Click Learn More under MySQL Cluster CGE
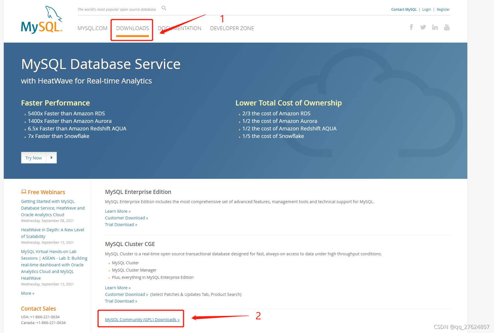The width and height of the screenshot is (494, 333). tap(118, 288)
